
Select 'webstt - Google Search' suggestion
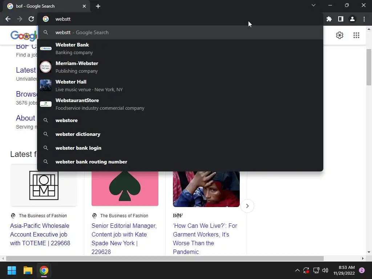pos(180,32)
